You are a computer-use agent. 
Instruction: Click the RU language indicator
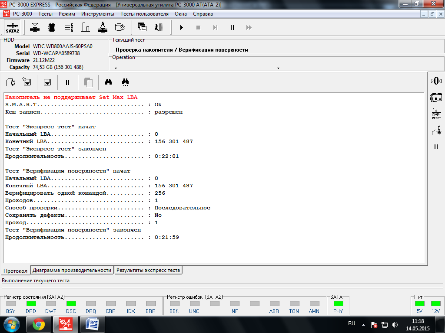[x=351, y=323]
